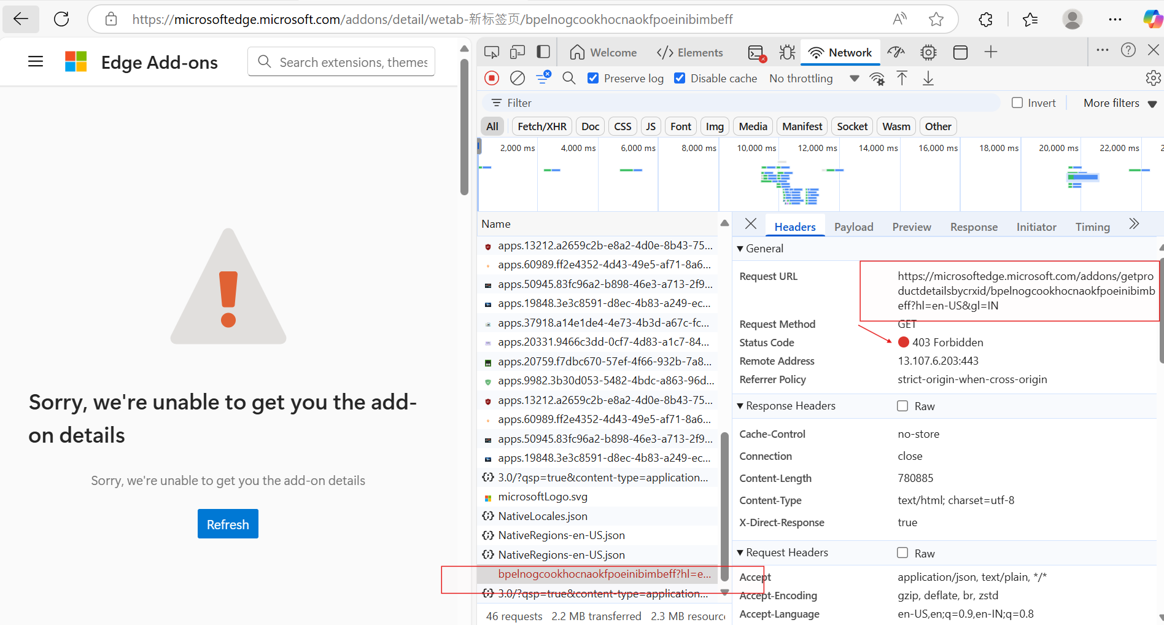Open the Favorites list icon

(1030, 19)
